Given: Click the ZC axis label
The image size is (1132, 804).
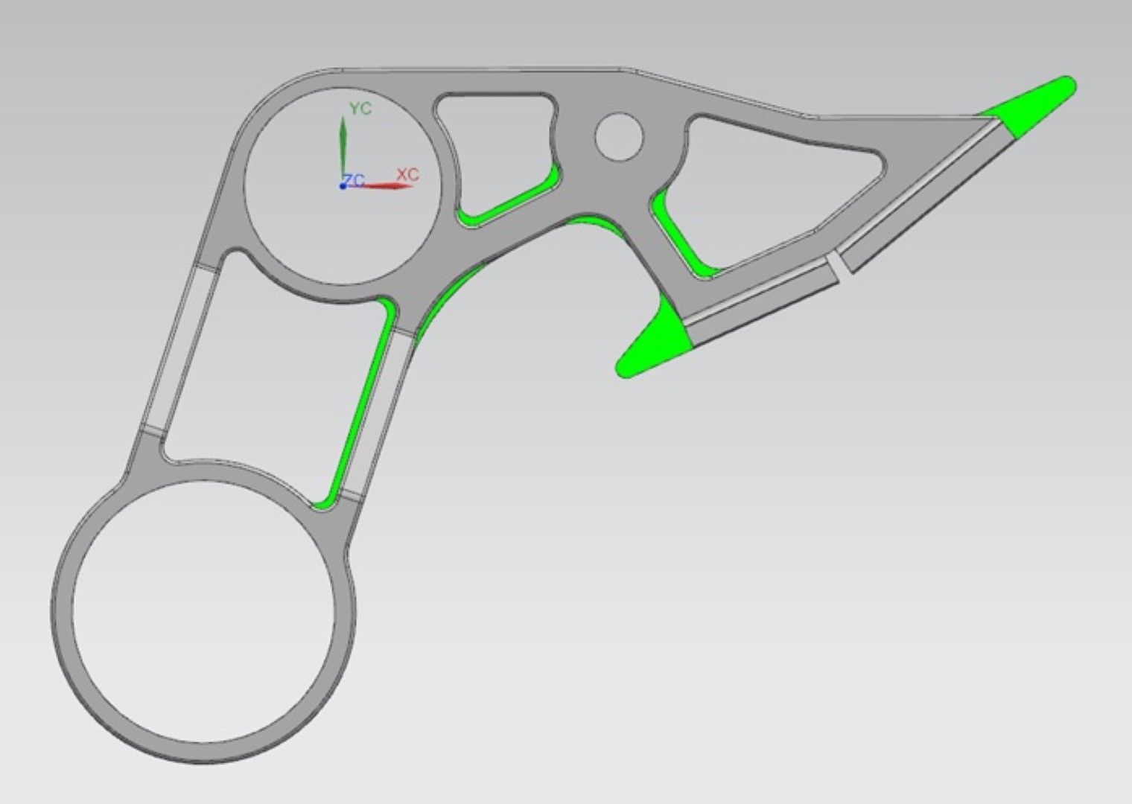Looking at the screenshot, I should coord(354,179).
